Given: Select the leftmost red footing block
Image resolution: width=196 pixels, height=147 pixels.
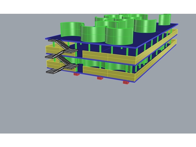Looking at the screenshot, I should [x=77, y=74].
